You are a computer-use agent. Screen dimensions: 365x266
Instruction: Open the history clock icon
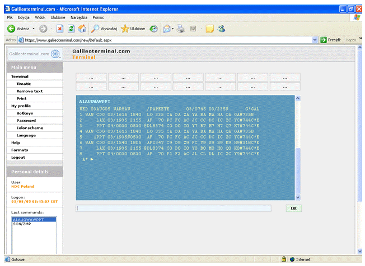[153, 29]
